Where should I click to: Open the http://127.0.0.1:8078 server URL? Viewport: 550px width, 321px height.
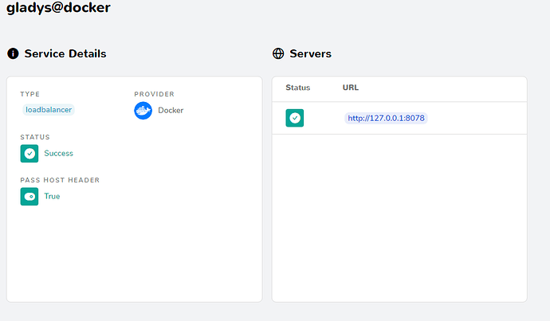pos(386,118)
